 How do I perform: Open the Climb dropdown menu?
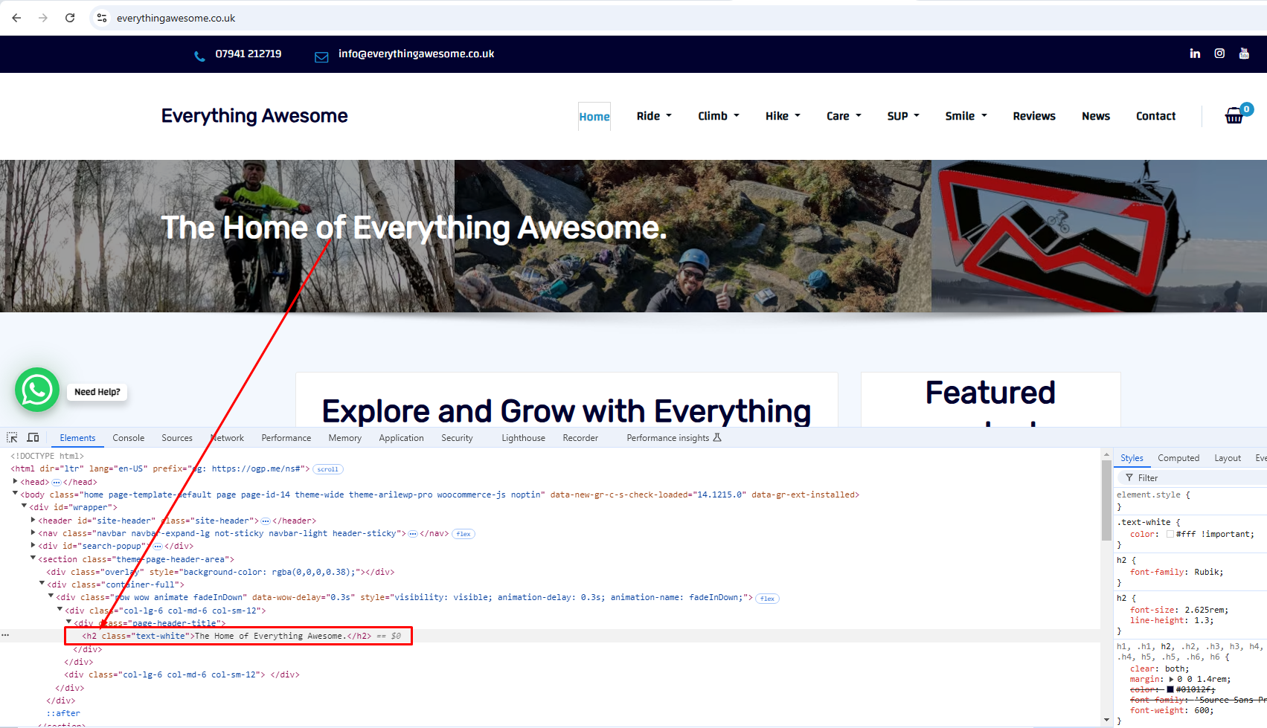point(719,116)
